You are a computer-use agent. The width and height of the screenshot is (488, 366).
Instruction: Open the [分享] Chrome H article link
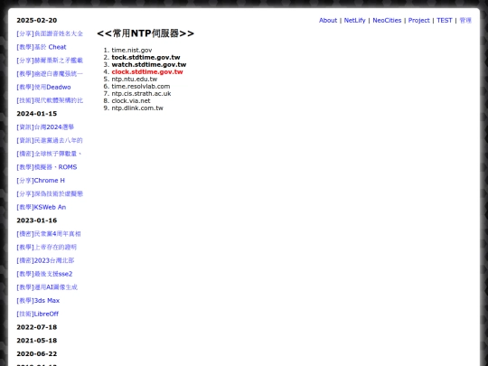[41, 181]
